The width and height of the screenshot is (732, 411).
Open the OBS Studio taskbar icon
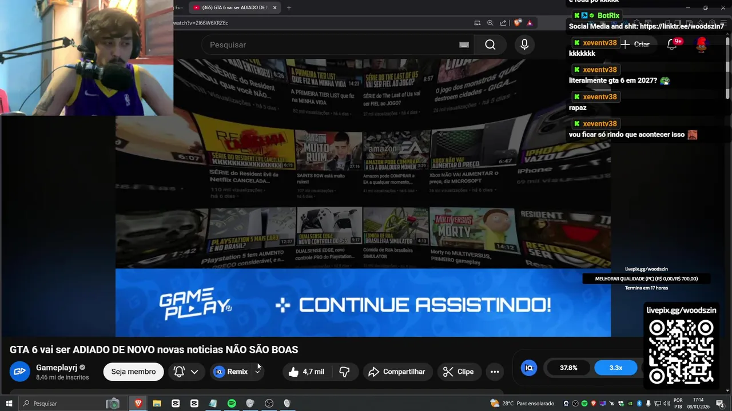click(x=269, y=404)
